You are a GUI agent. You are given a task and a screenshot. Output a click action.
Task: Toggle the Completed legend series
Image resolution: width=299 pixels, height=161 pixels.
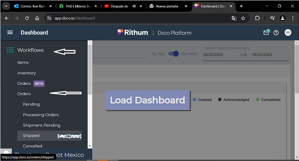tap(268, 100)
